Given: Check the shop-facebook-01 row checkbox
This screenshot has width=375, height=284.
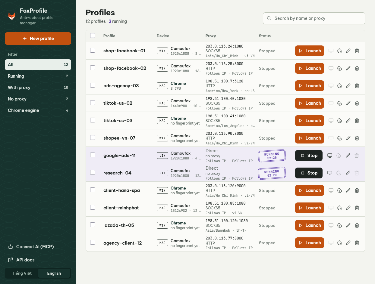Looking at the screenshot, I should click(93, 50).
